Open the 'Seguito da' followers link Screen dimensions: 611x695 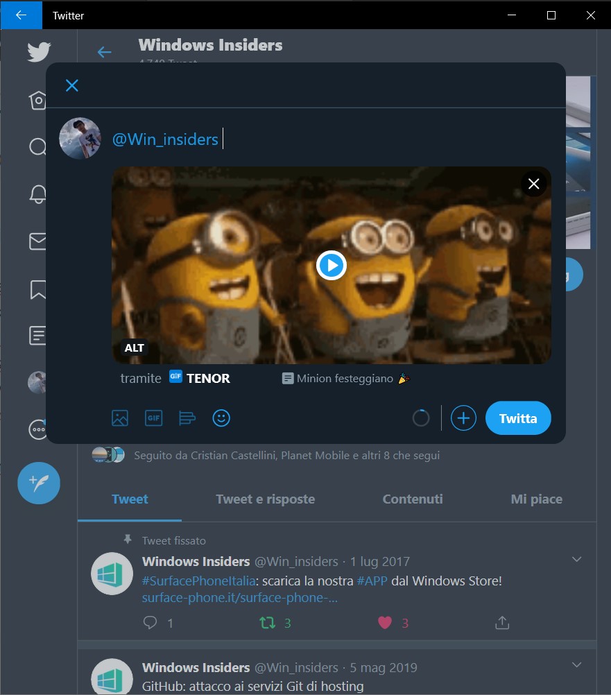286,455
